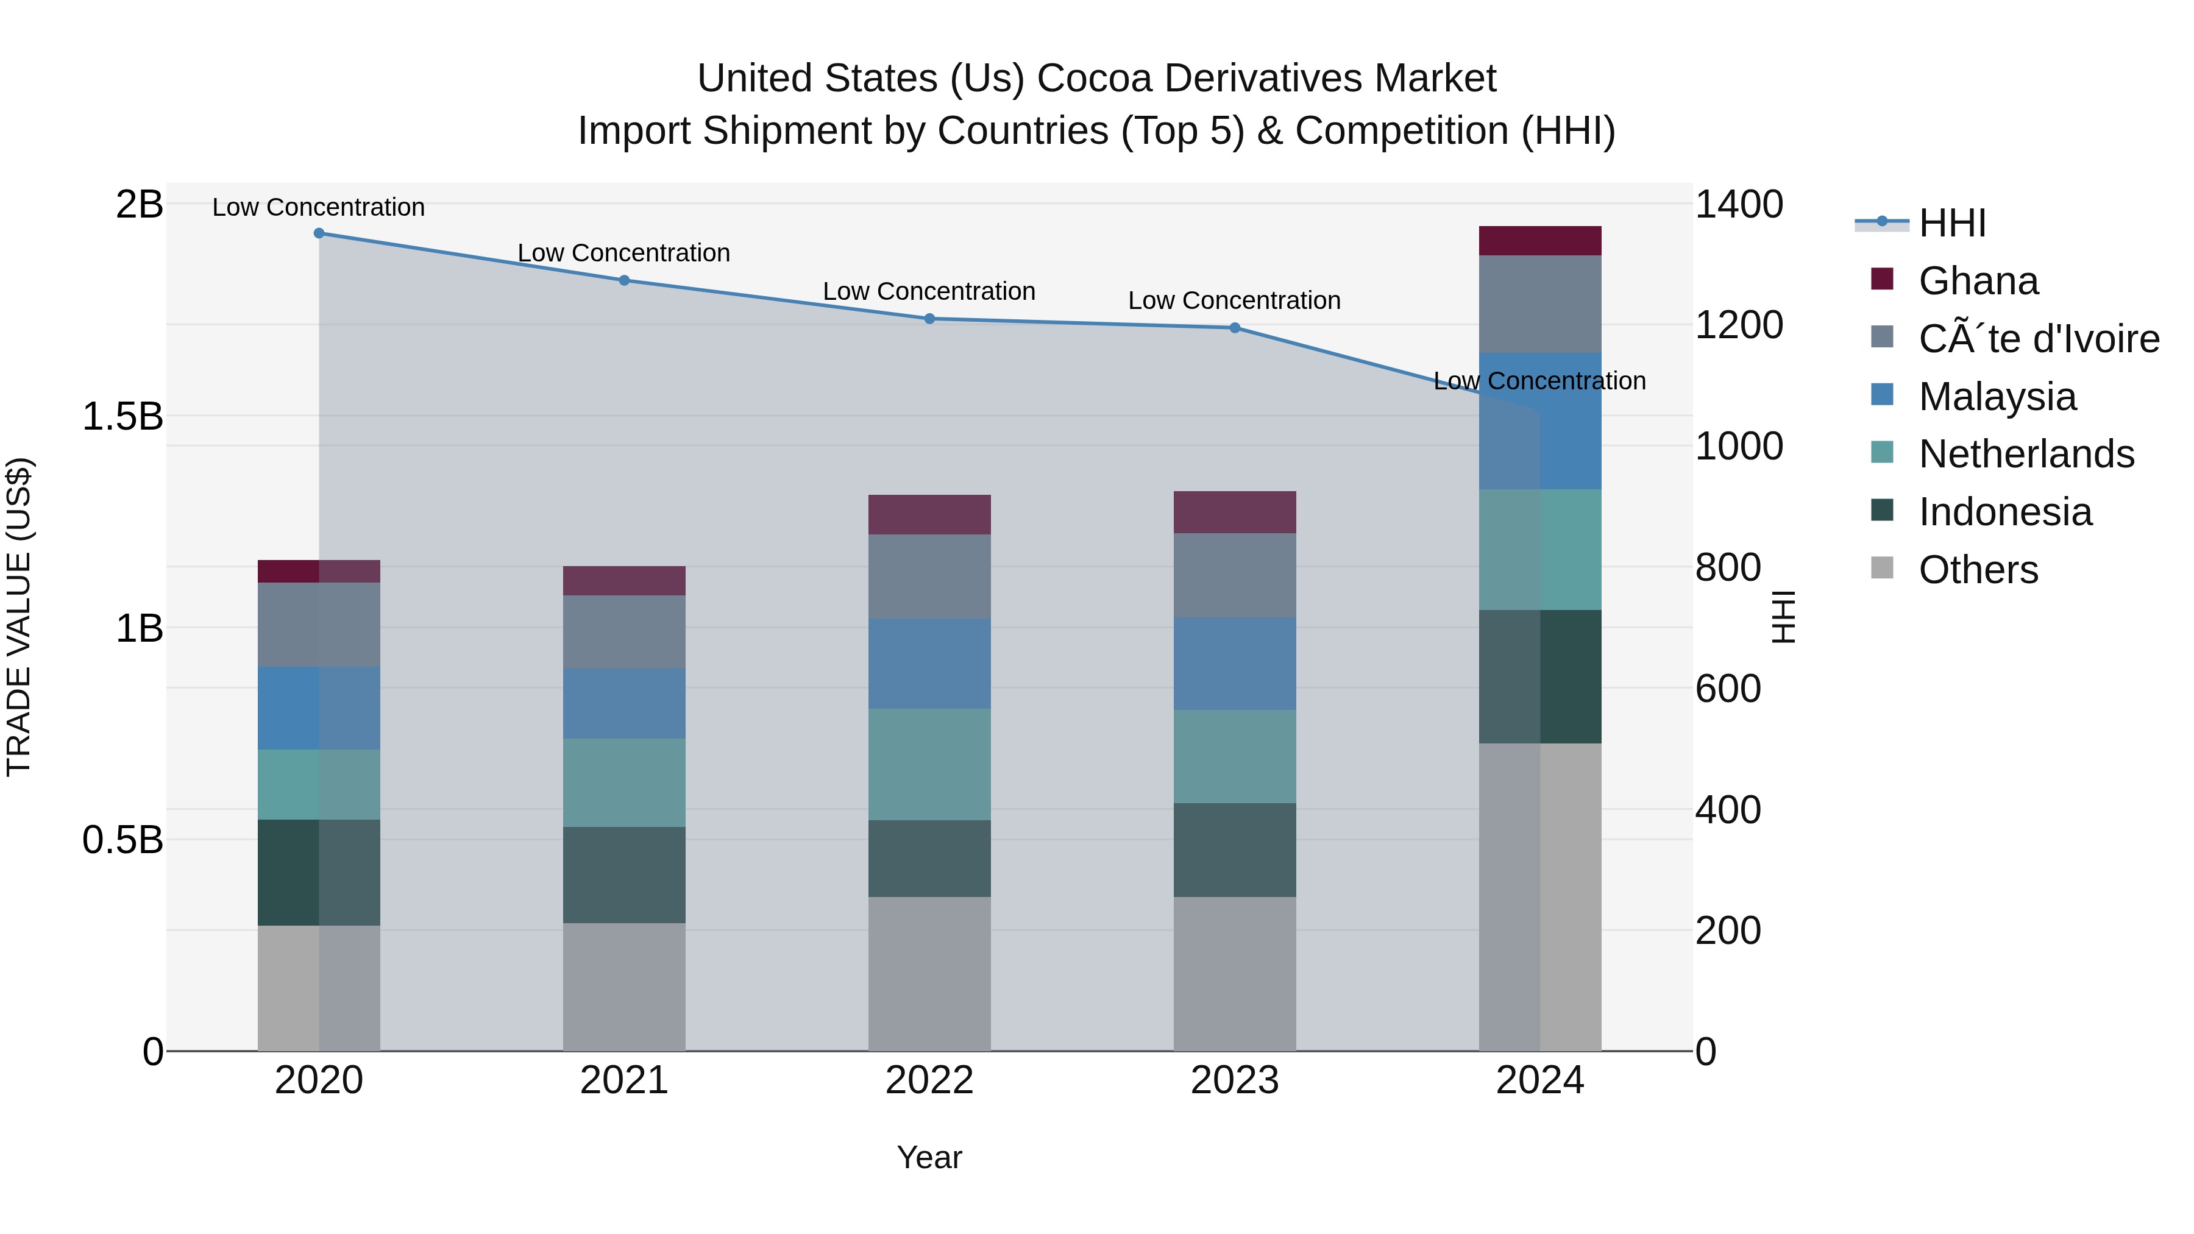
Task: Click the TRADE VALUE (US$) axis title
Action: pos(19,617)
